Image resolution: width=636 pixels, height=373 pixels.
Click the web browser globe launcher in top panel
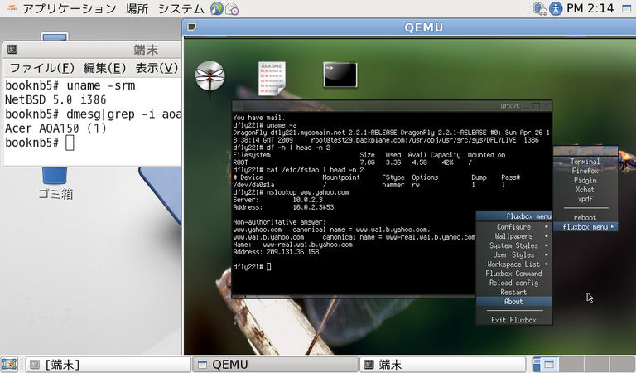pos(217,8)
